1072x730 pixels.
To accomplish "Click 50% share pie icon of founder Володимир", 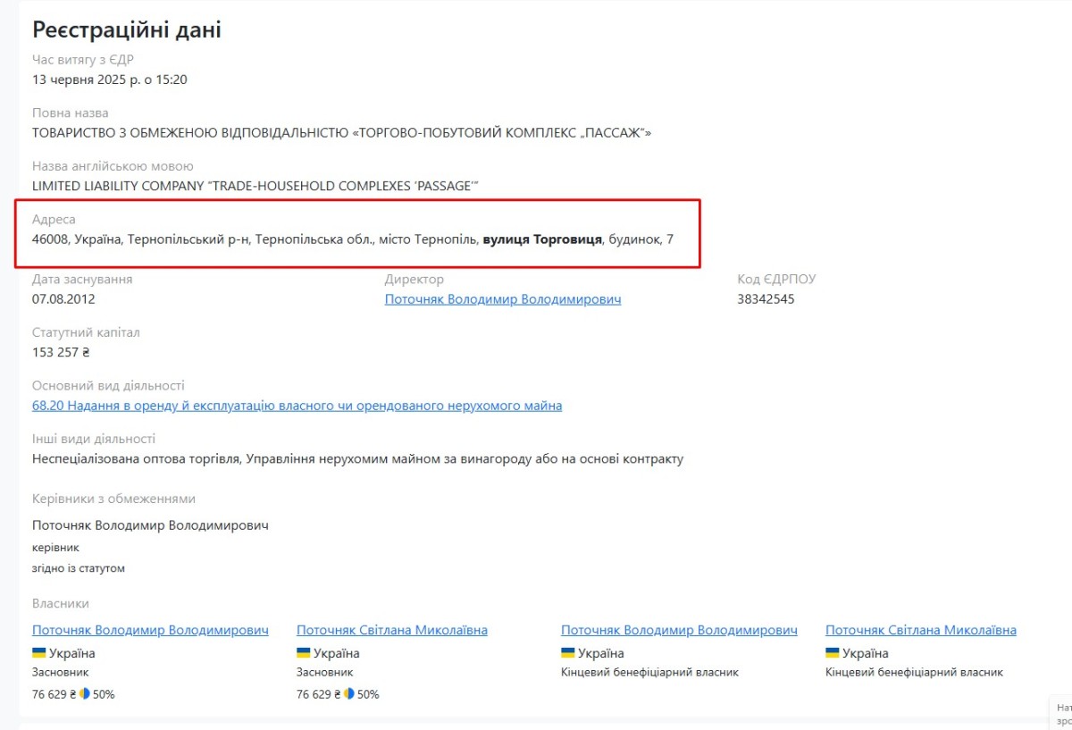I will 85,693.
